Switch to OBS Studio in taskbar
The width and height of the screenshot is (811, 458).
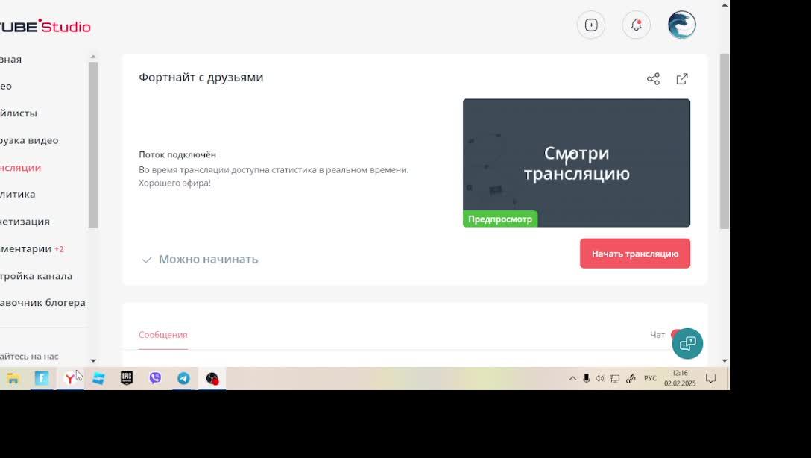[x=212, y=379]
